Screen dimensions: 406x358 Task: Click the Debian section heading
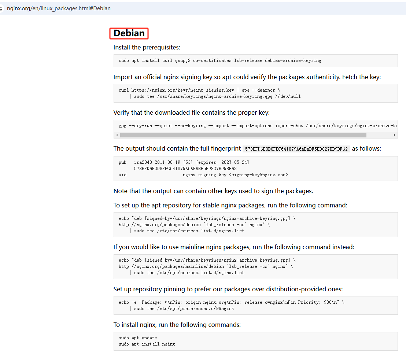[129, 33]
